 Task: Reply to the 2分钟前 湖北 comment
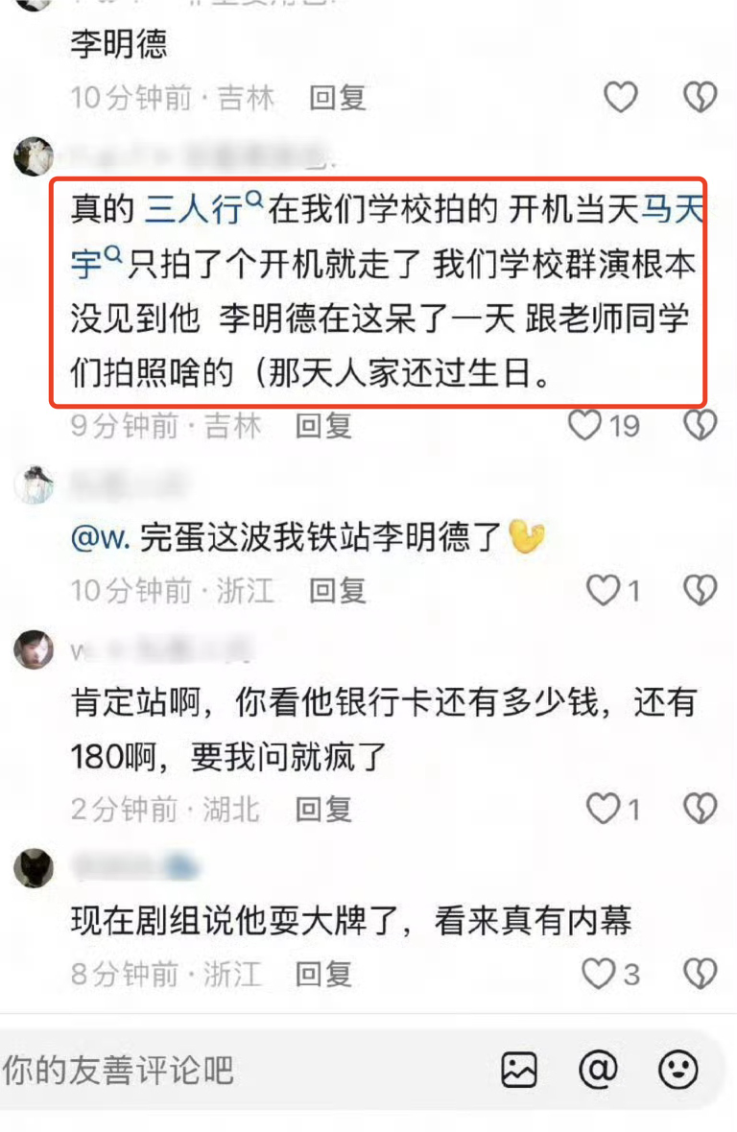323,809
